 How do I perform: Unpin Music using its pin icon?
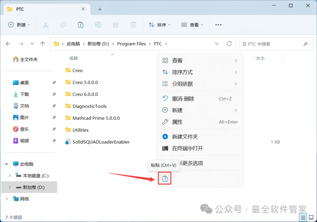pyautogui.click(x=54, y=129)
